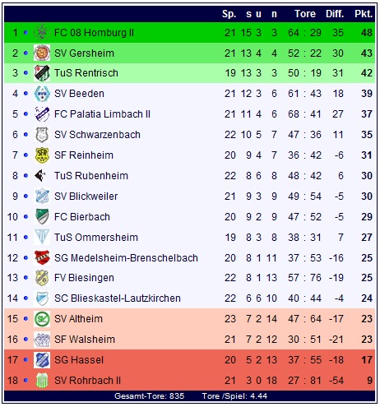Click the FC 08 Homburg II club crest

pyautogui.click(x=42, y=32)
